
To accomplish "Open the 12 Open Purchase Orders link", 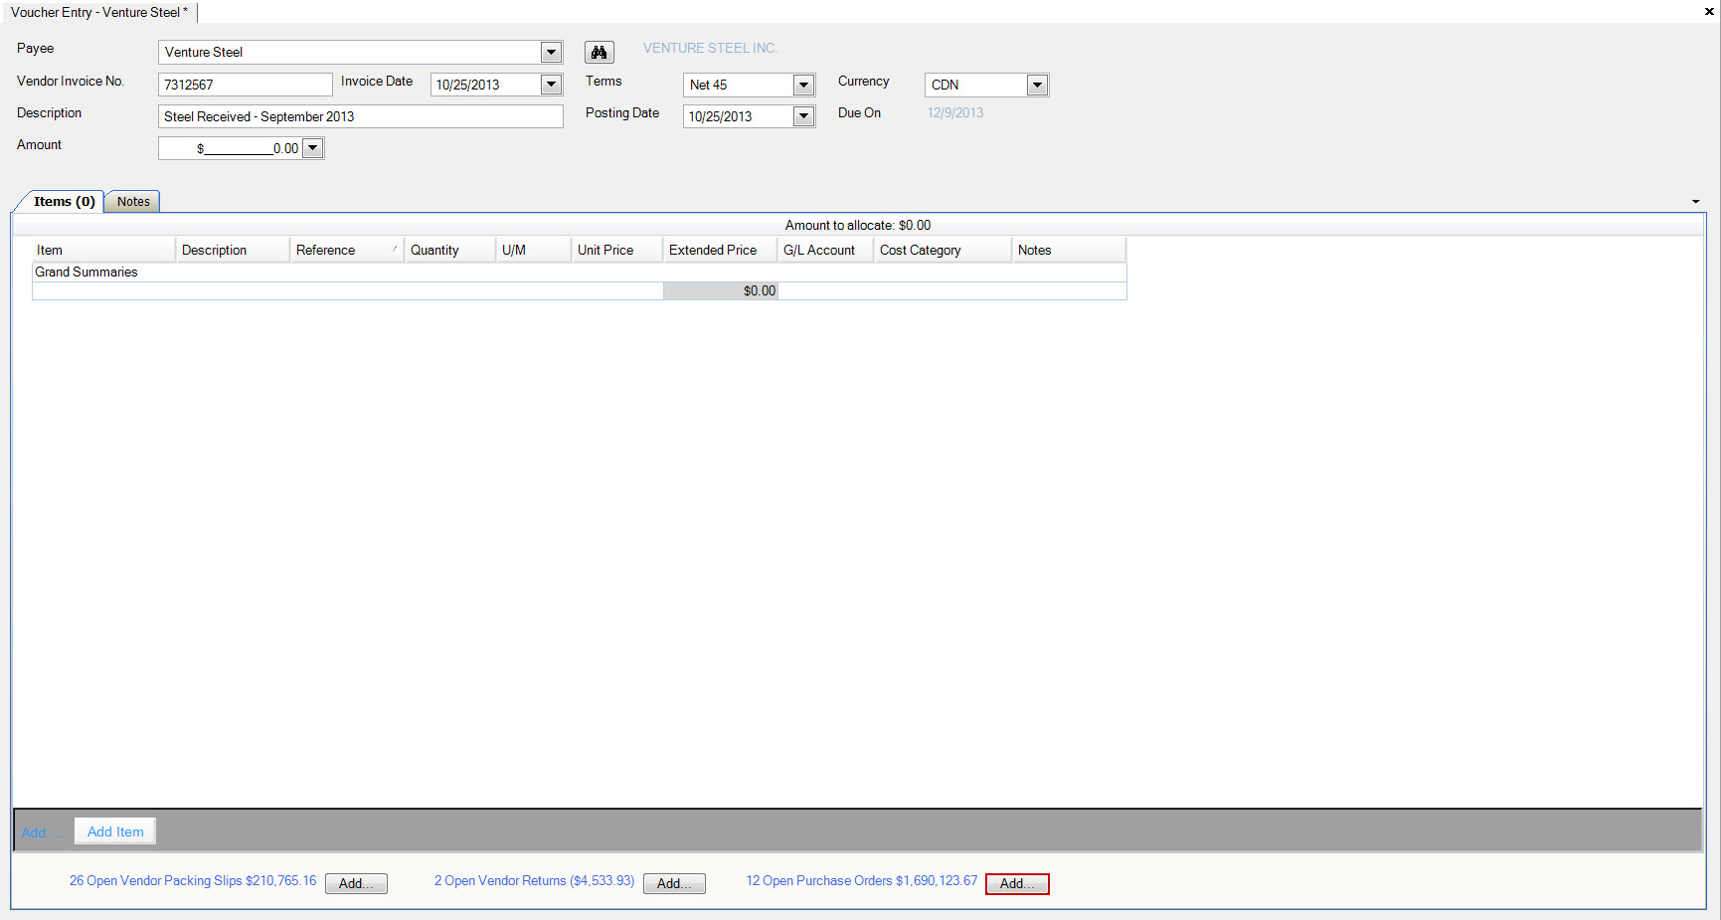I will pyautogui.click(x=862, y=880).
